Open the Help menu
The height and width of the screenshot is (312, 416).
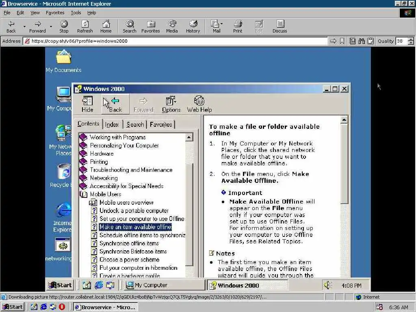point(91,13)
